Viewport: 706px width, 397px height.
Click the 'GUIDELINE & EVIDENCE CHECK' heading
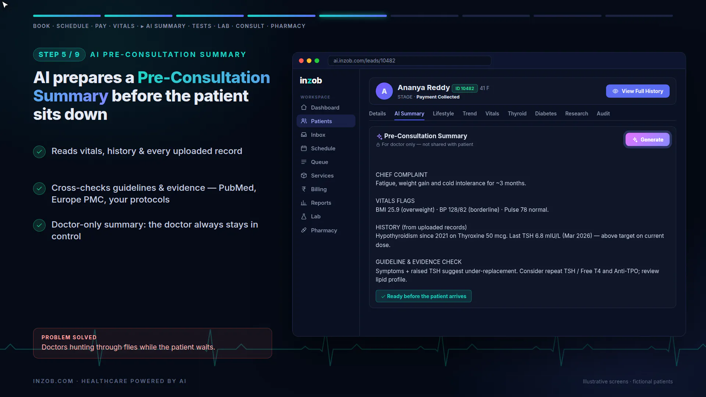click(x=418, y=262)
